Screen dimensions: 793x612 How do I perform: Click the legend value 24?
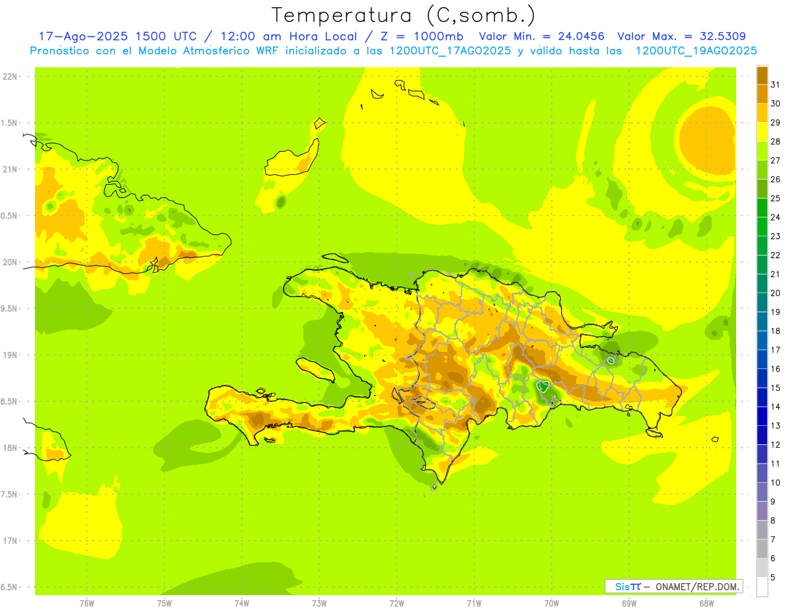pyautogui.click(x=776, y=217)
